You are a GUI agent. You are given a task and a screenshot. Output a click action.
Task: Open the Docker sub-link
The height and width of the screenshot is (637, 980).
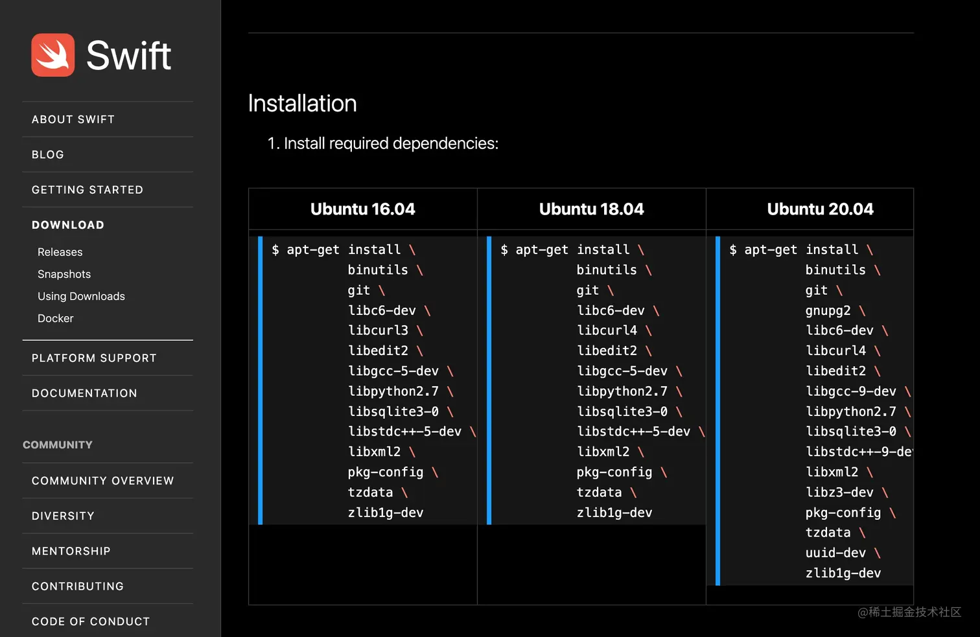tap(56, 318)
